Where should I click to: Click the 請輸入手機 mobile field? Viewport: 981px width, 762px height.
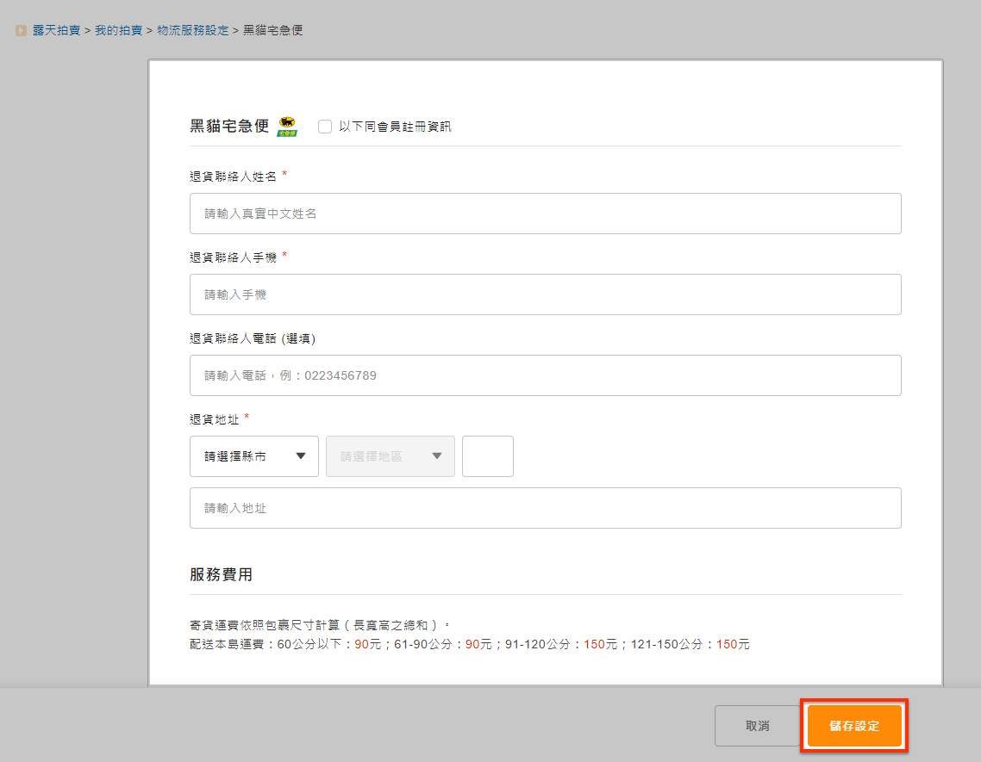point(545,294)
